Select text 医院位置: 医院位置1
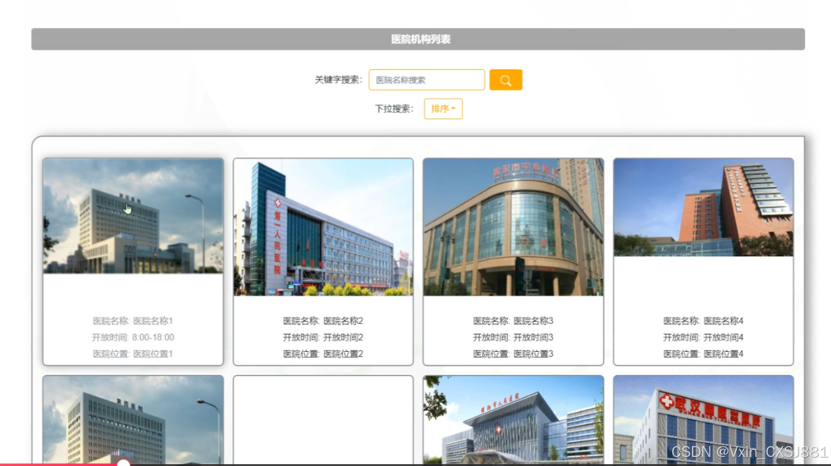831x466 pixels. click(133, 354)
